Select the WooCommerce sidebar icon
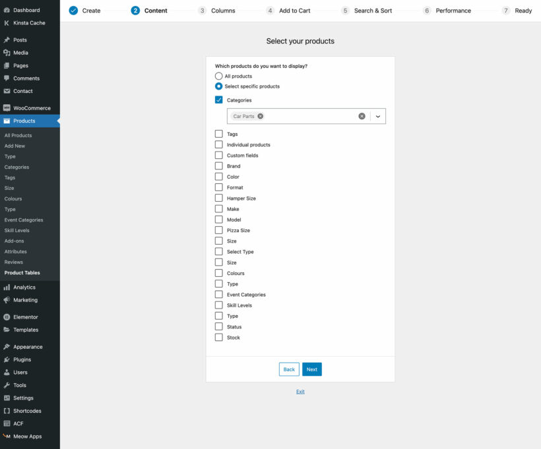The image size is (541, 449). click(7, 107)
